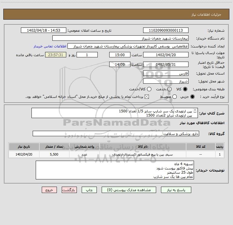Viewport: 233px width, 225px height.
Task: Click the price validity date 1402/05/31
Action: (166, 64)
